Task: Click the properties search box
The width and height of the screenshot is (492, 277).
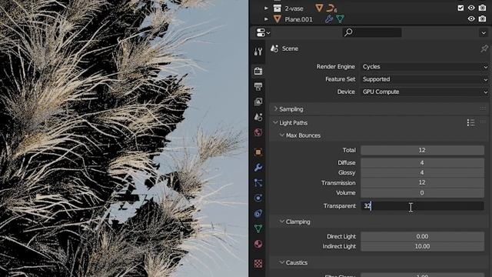Action: (372, 32)
